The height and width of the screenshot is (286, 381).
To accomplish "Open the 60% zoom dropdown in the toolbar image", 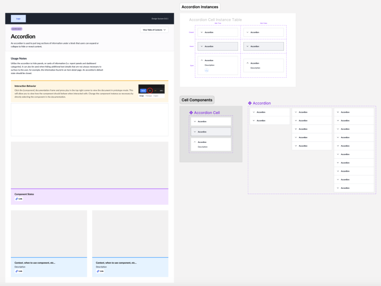I will point(161,91).
